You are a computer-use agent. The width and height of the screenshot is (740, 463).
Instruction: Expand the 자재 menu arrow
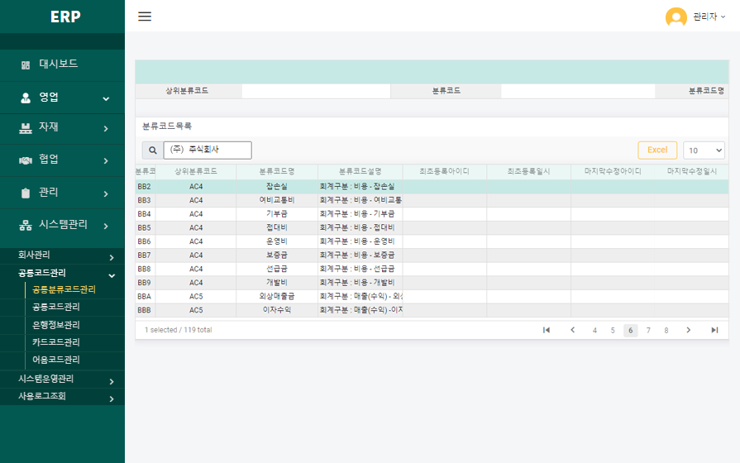point(106,129)
